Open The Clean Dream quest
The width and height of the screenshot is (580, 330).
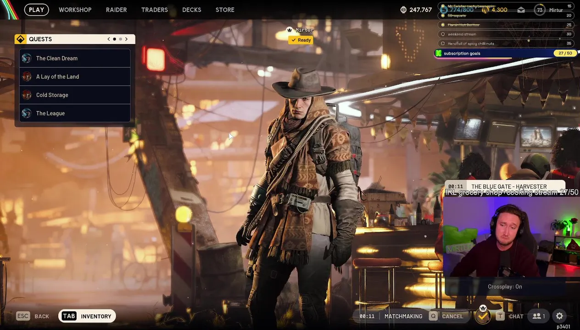pos(75,58)
